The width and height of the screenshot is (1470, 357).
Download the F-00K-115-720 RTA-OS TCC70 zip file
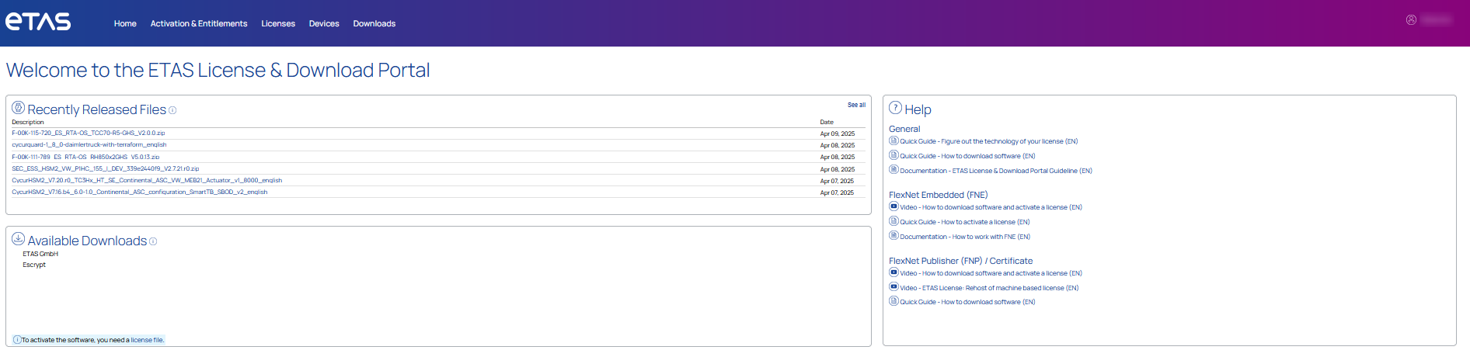[x=89, y=133]
